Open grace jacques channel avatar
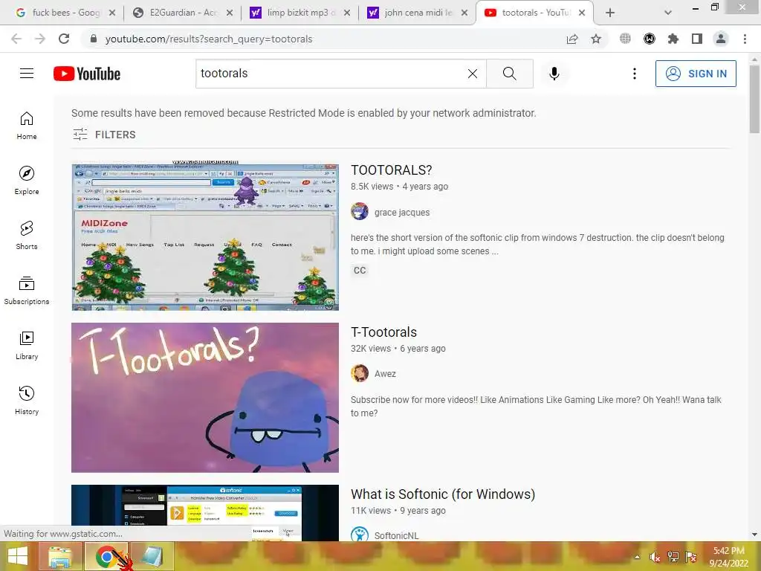The image size is (761, 571). pyautogui.click(x=360, y=212)
